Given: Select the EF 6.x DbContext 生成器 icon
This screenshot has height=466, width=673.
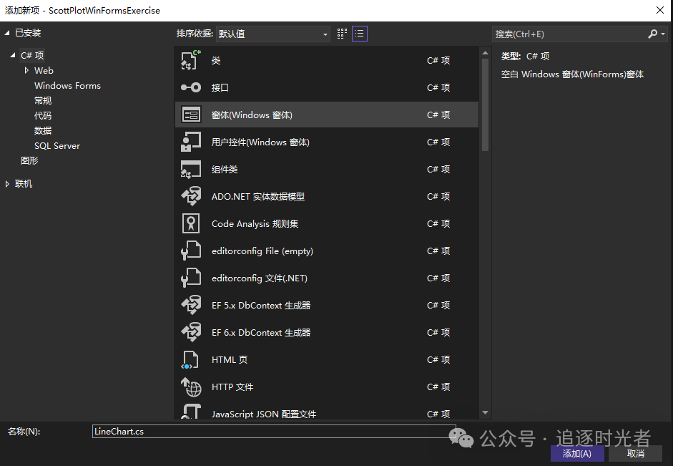Looking at the screenshot, I should [x=191, y=332].
